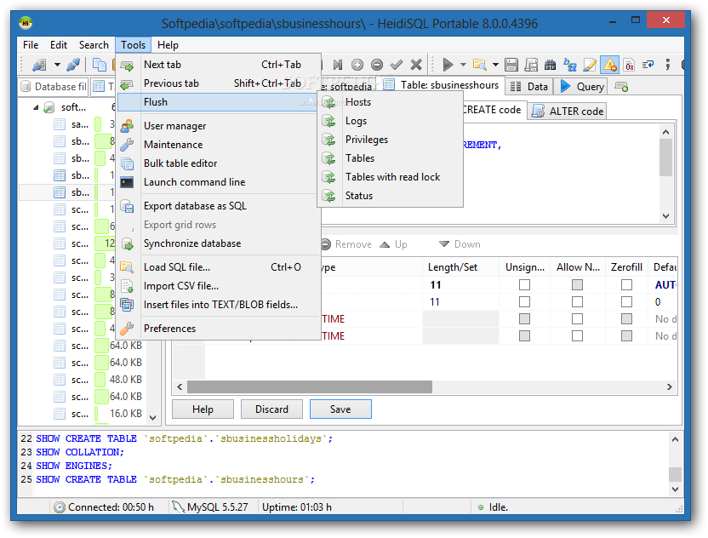This screenshot has height=538, width=708.
Task: Click the columns grid left scroll arrow
Action: (180, 386)
